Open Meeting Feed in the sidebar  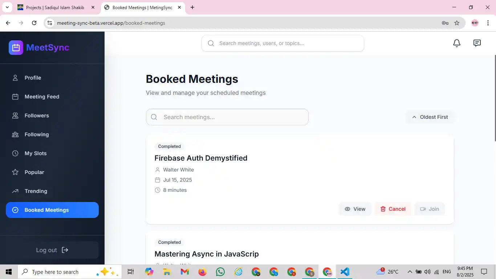[x=52, y=97]
